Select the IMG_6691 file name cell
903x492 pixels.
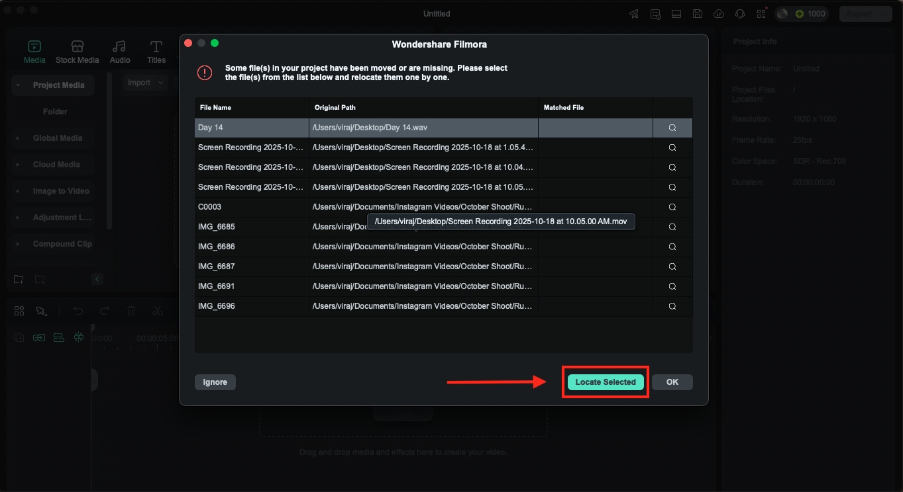click(252, 286)
